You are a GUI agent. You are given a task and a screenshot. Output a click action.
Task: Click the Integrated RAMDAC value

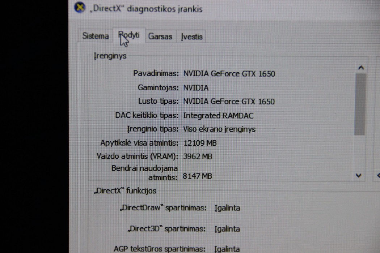(x=218, y=116)
